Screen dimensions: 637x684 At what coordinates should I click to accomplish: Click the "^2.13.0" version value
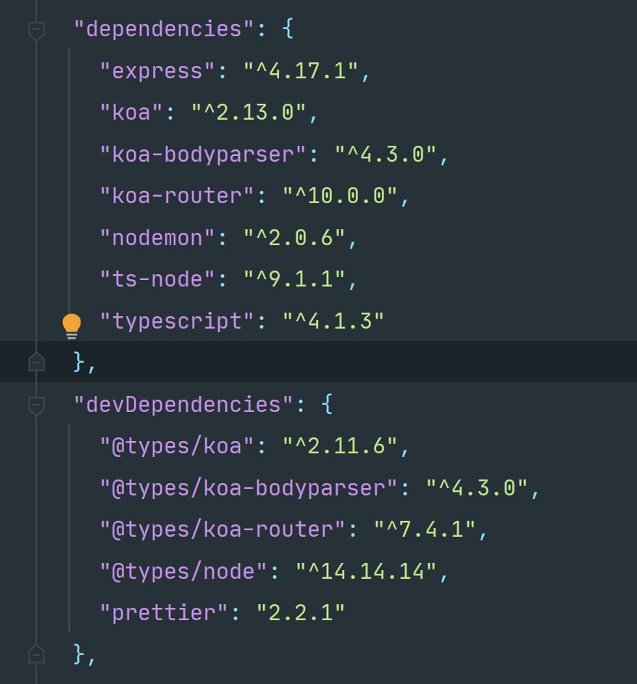249,112
